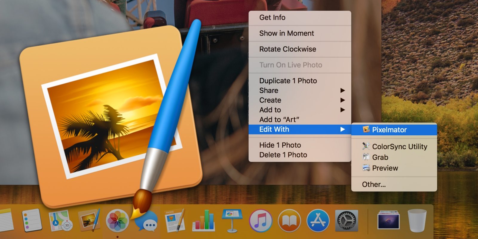Choose Duplicate 1 Photo
This screenshot has height=239, width=478.
[300, 81]
